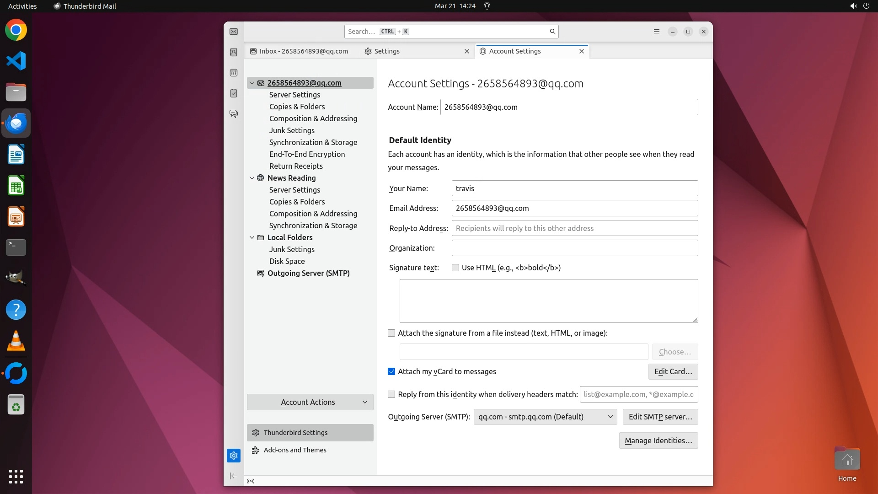Open the Chat space icon
Image resolution: width=878 pixels, height=494 pixels.
tap(234, 113)
